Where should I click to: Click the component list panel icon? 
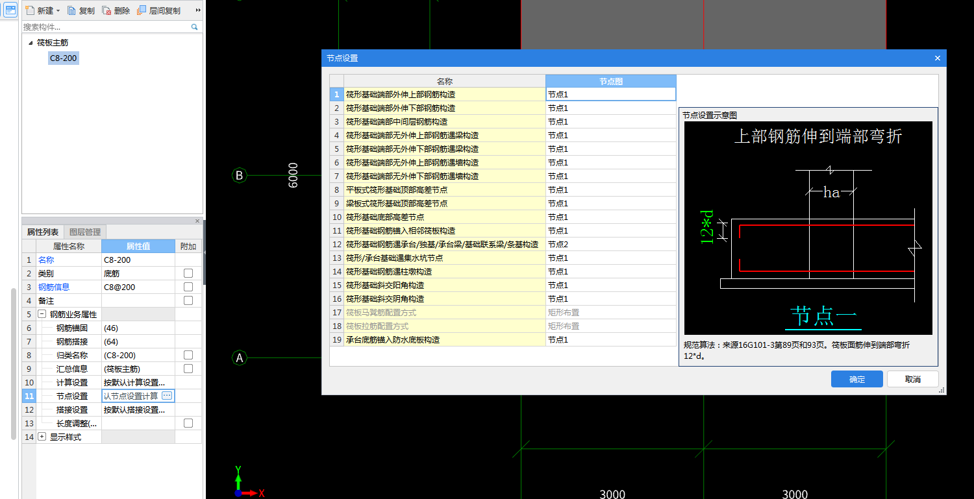point(10,10)
